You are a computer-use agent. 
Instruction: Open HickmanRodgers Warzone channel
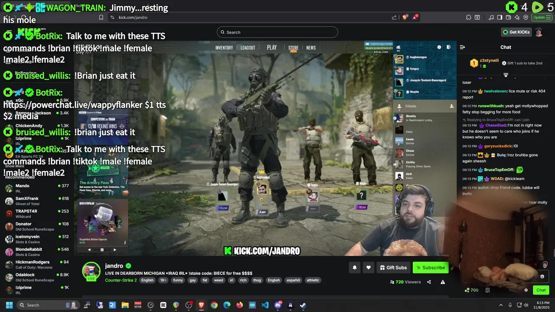37,264
